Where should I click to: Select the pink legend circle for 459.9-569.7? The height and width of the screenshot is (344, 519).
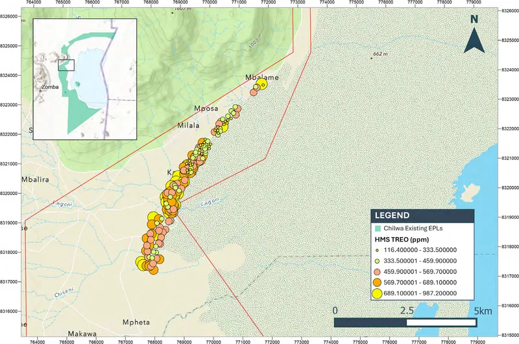pyautogui.click(x=378, y=272)
